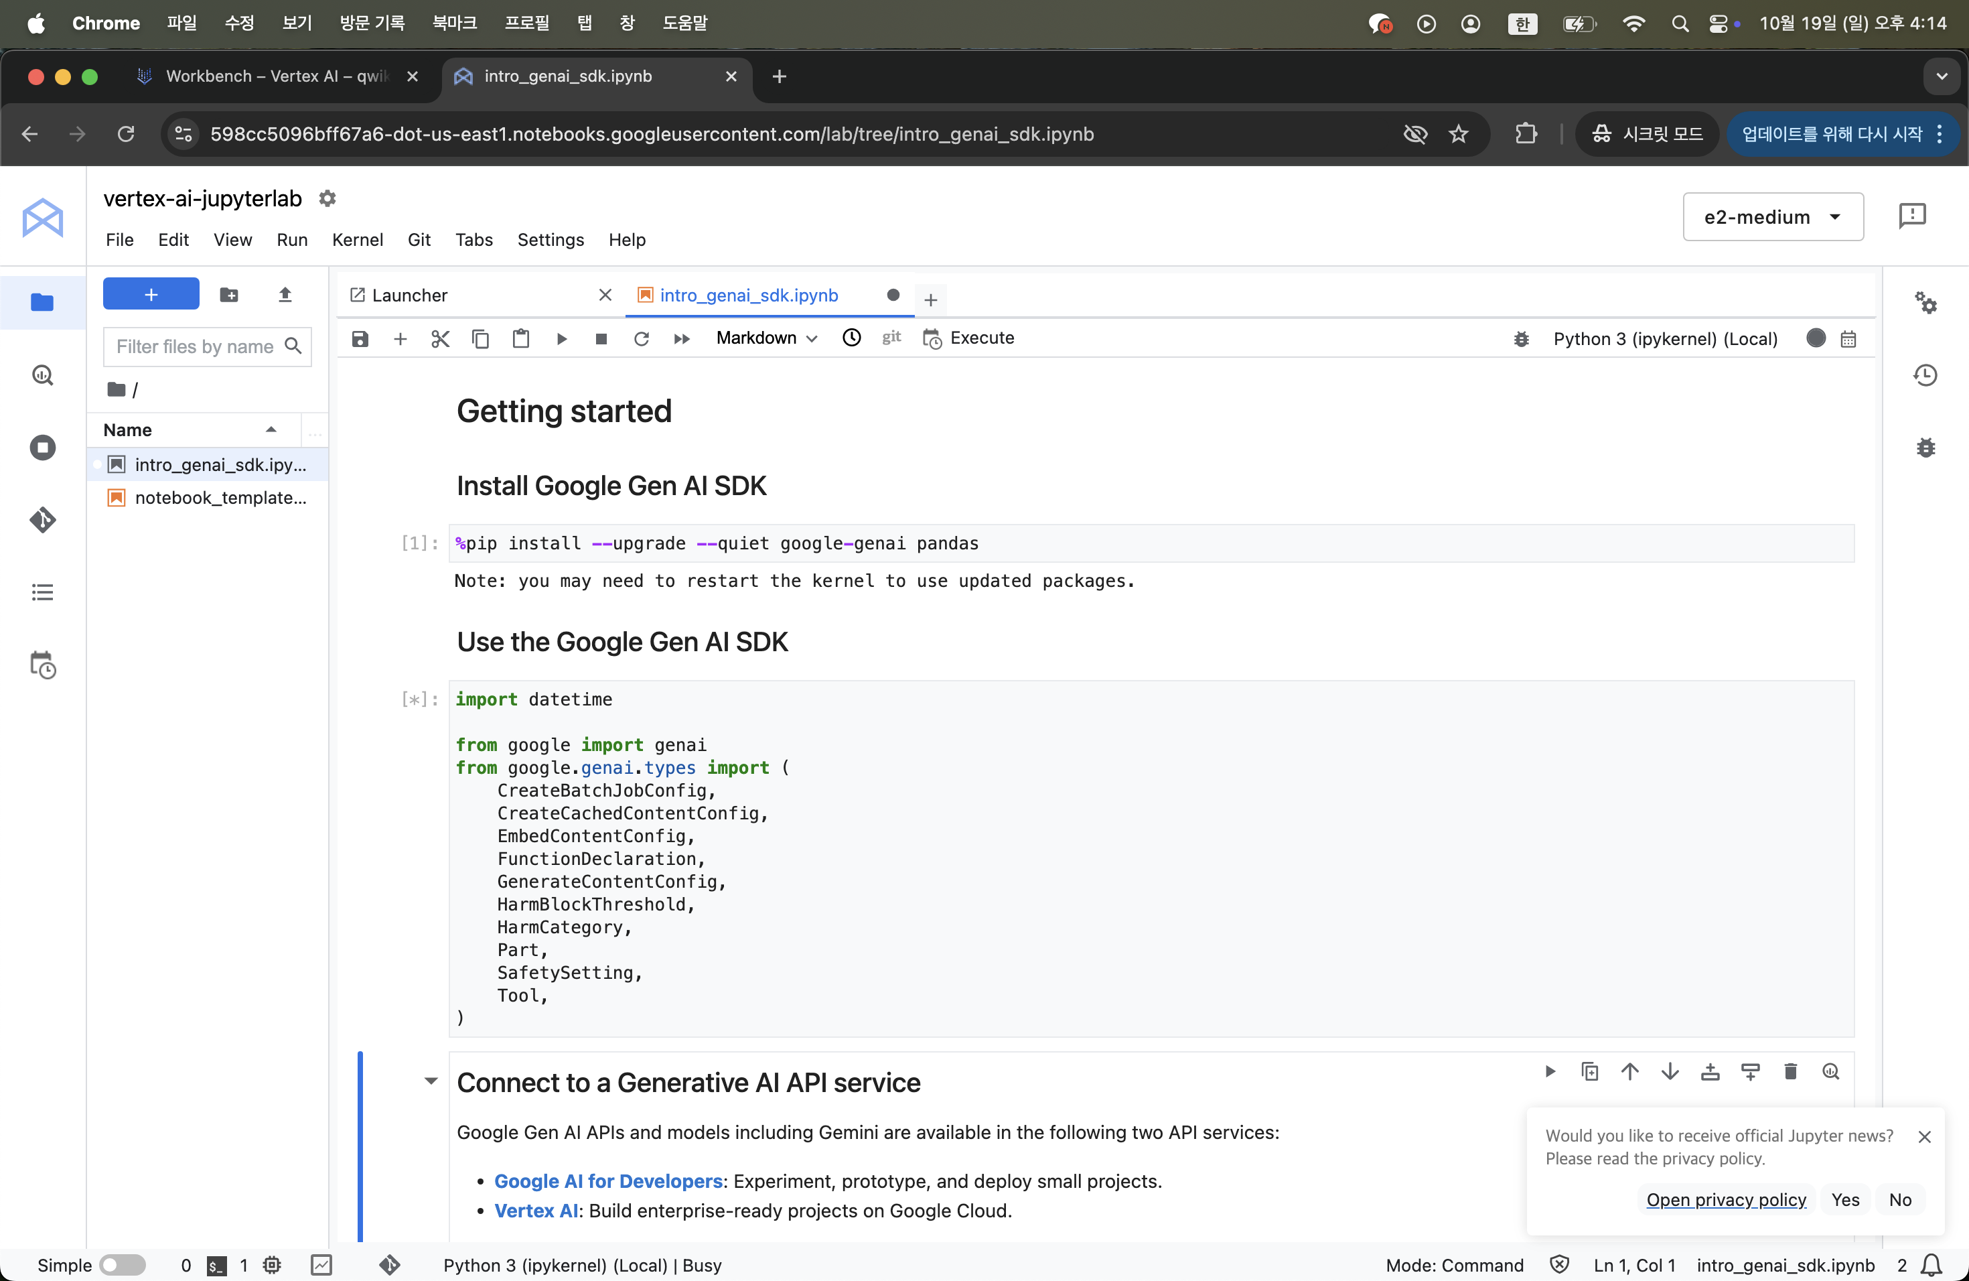
Task: Open the Git sidebar panel
Action: click(x=42, y=520)
